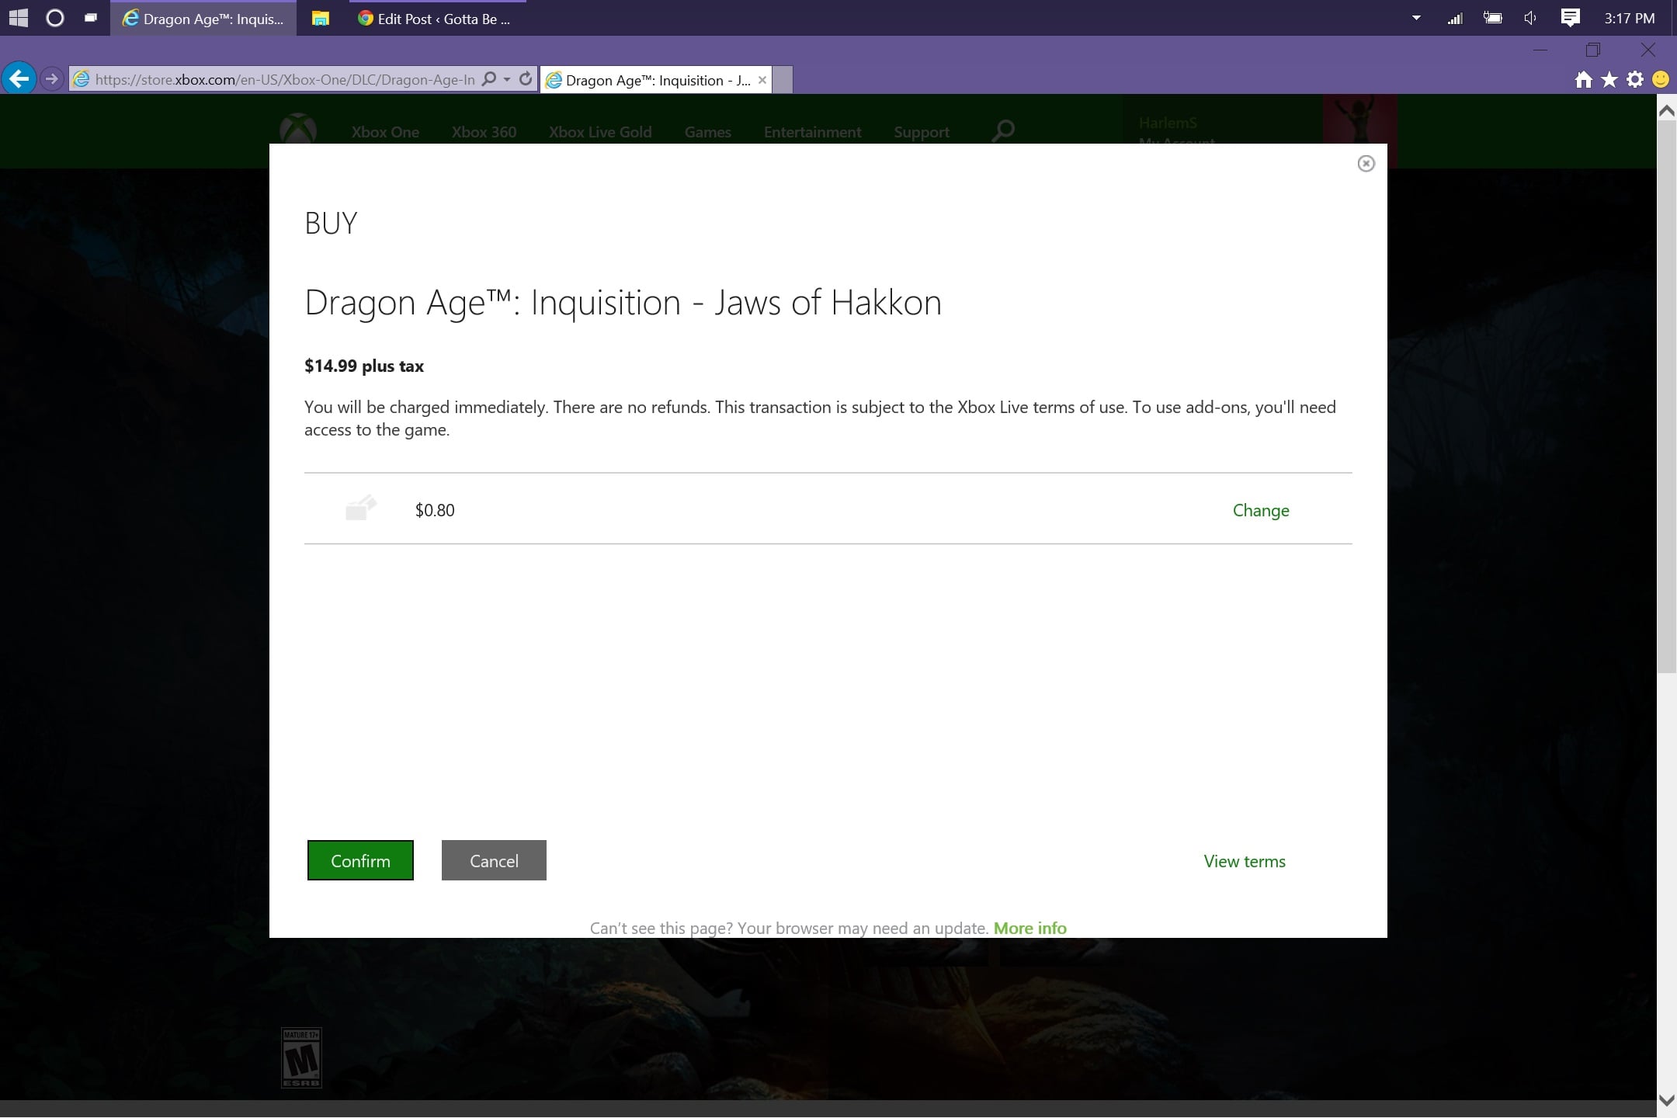Click the smiley feedback icon

(1660, 79)
